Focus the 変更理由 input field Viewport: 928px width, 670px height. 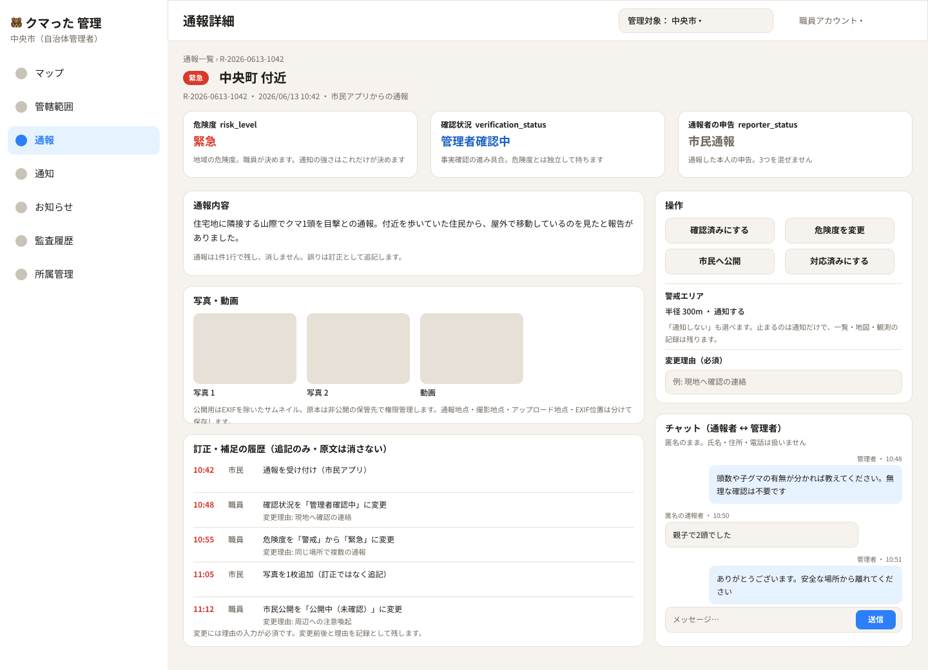click(784, 382)
